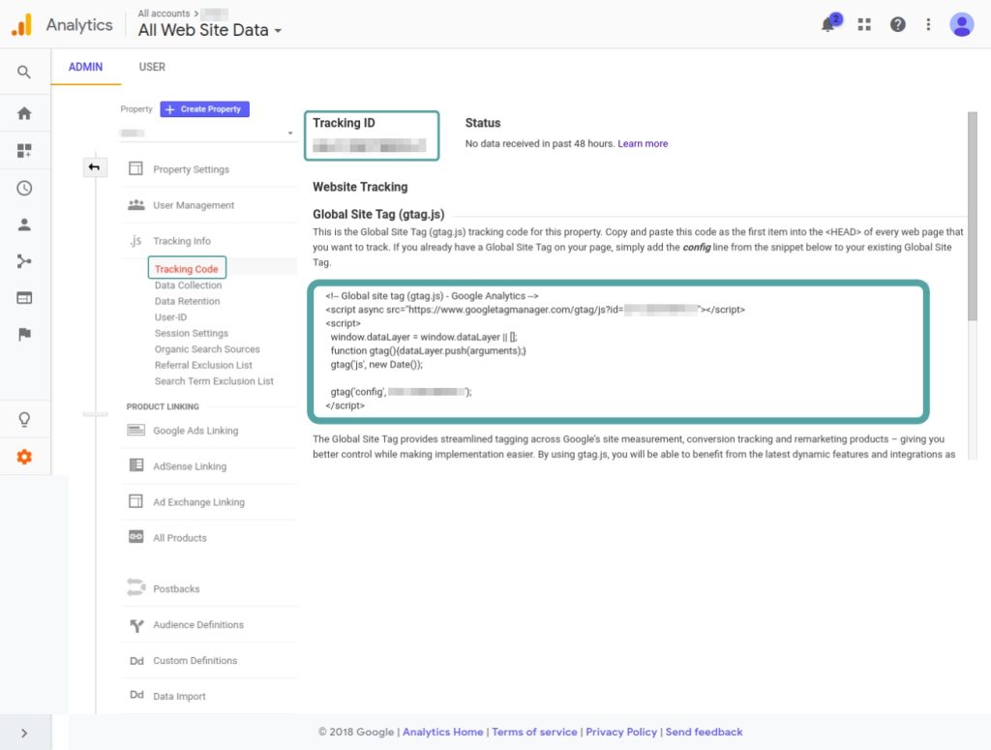Open the Google apps grid
This screenshot has height=750, width=991.
(x=864, y=24)
